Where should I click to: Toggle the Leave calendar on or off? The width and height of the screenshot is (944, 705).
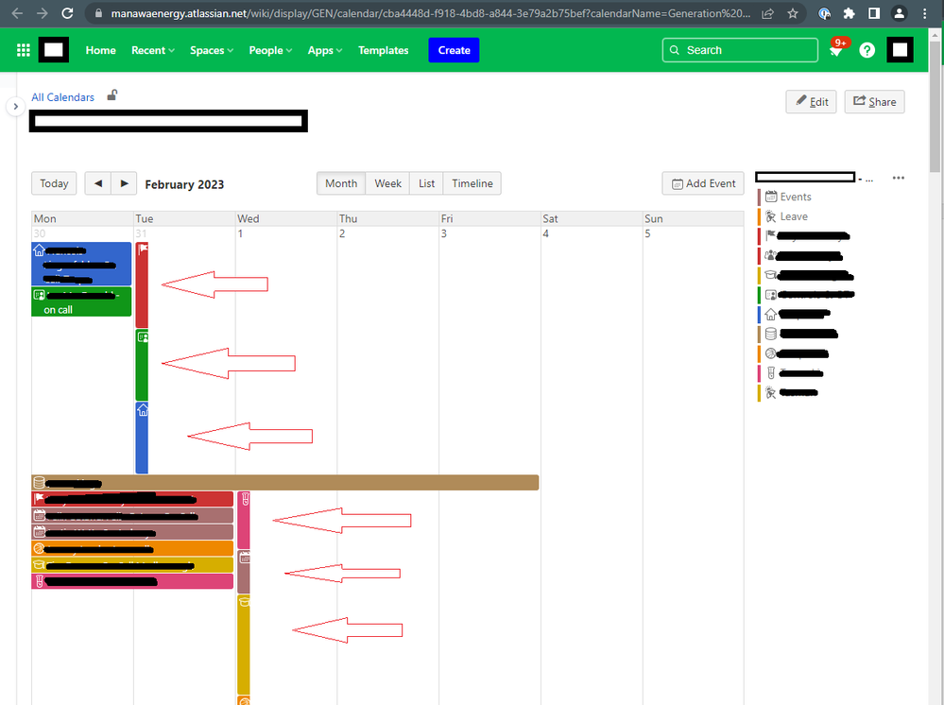tap(792, 216)
